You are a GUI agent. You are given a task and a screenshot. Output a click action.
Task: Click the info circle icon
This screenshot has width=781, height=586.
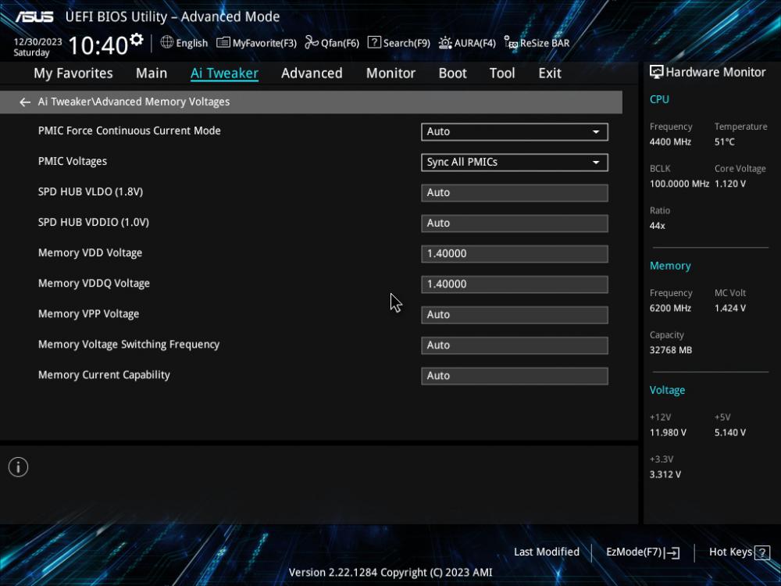[x=19, y=467]
